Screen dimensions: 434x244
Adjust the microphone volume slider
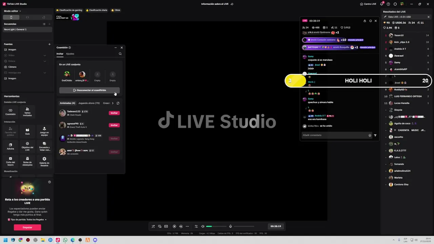[244, 226]
